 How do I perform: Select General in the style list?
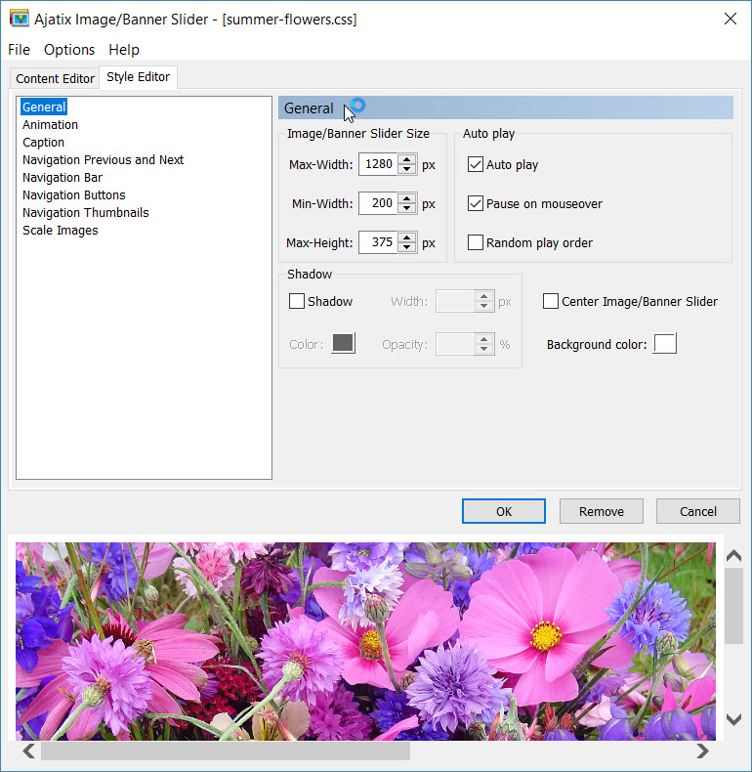tap(44, 107)
